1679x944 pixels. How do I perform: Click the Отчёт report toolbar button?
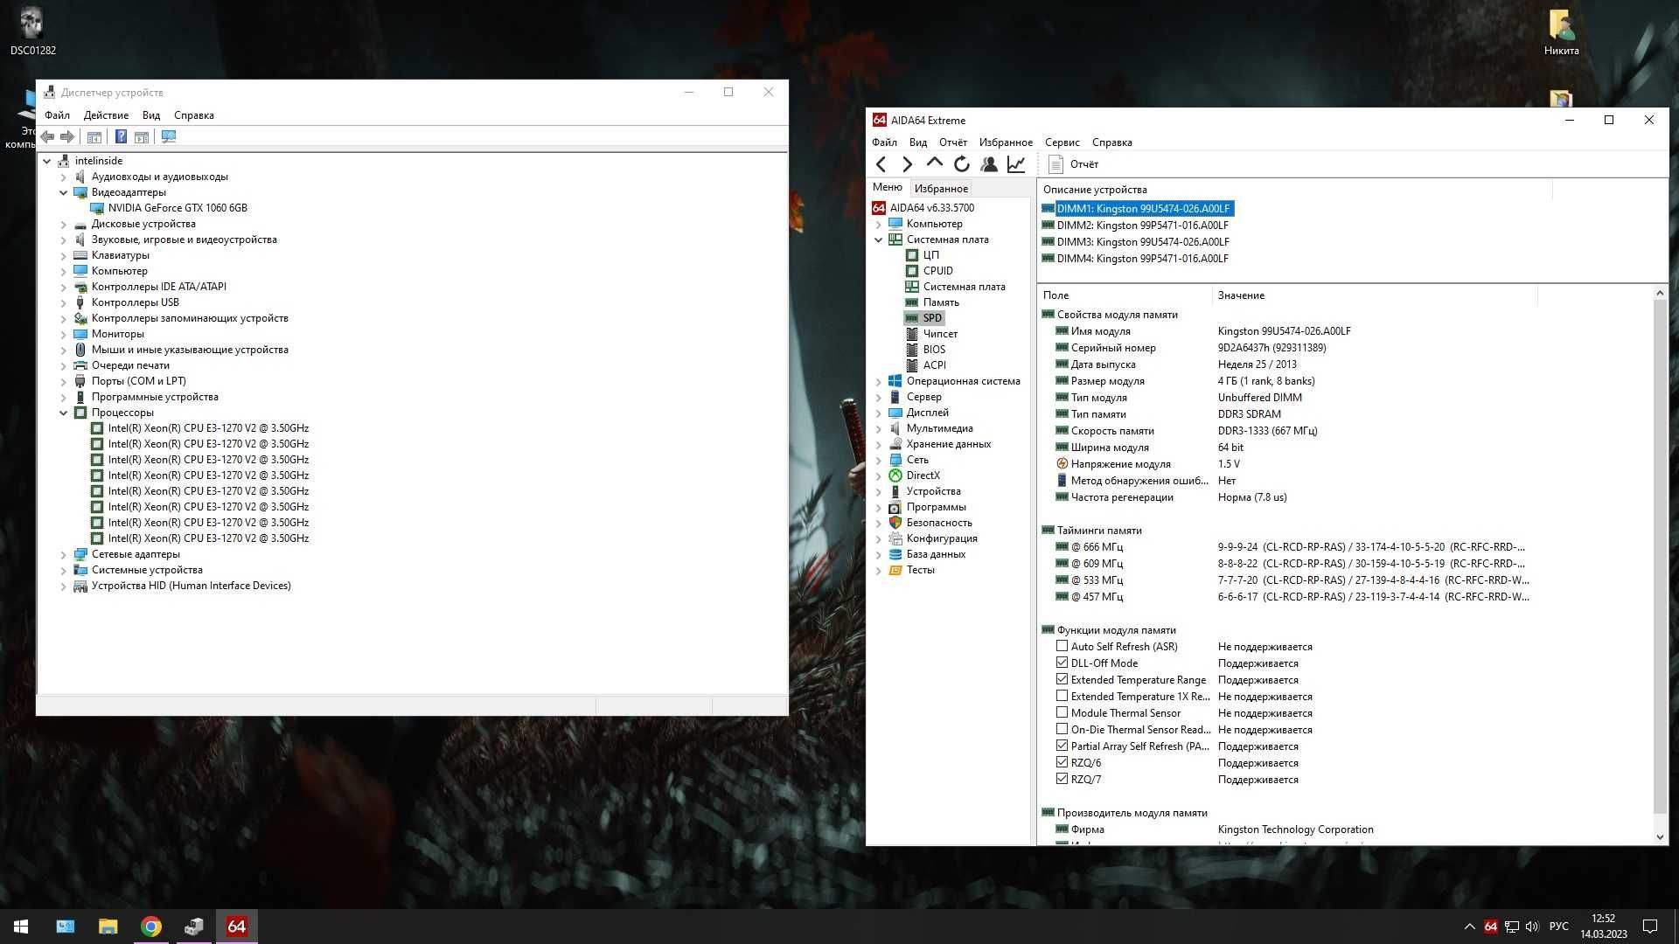1073,164
